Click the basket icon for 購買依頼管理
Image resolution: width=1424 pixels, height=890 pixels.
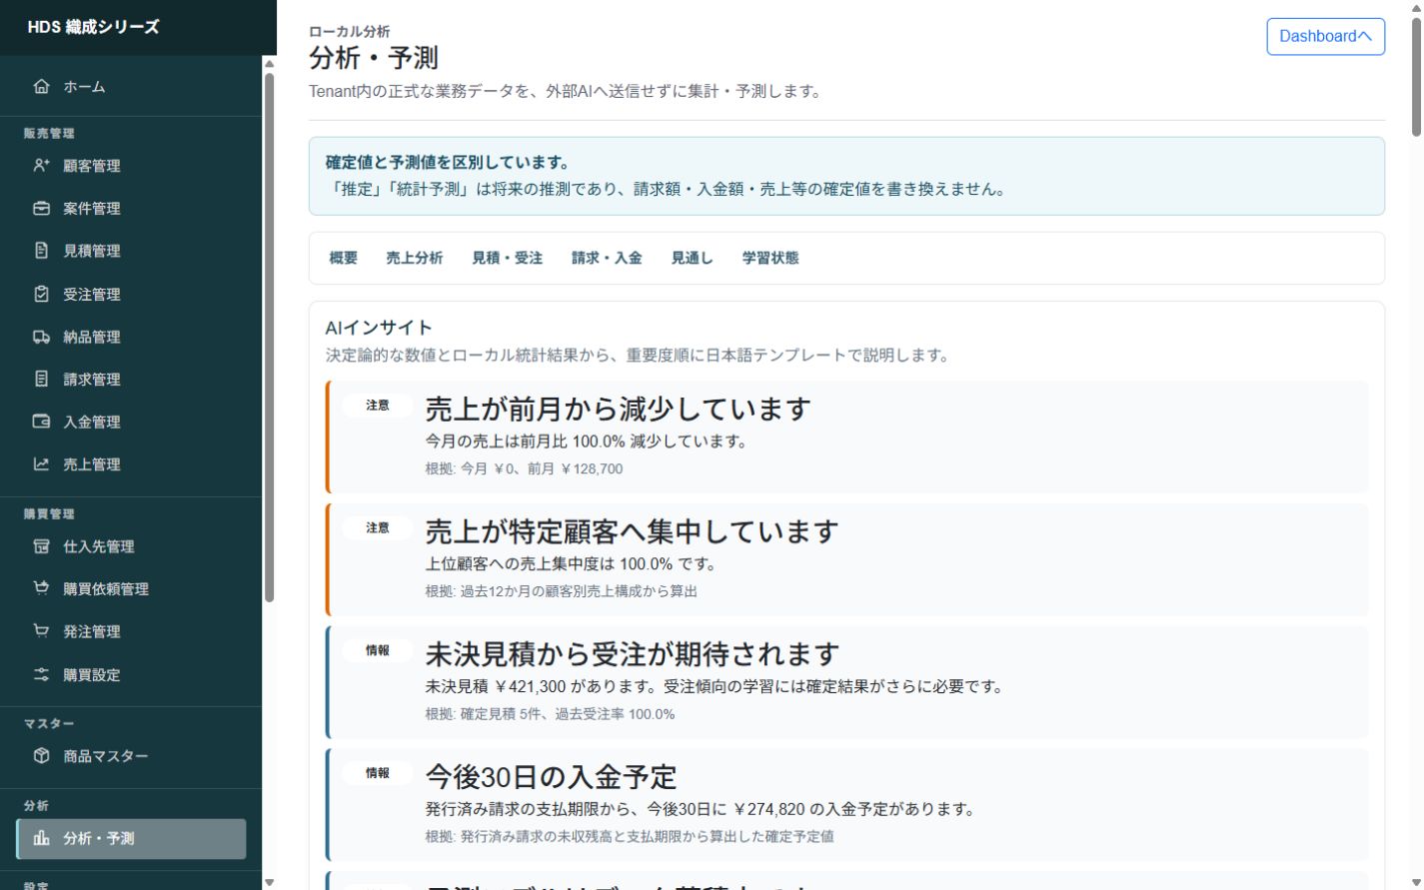(41, 589)
